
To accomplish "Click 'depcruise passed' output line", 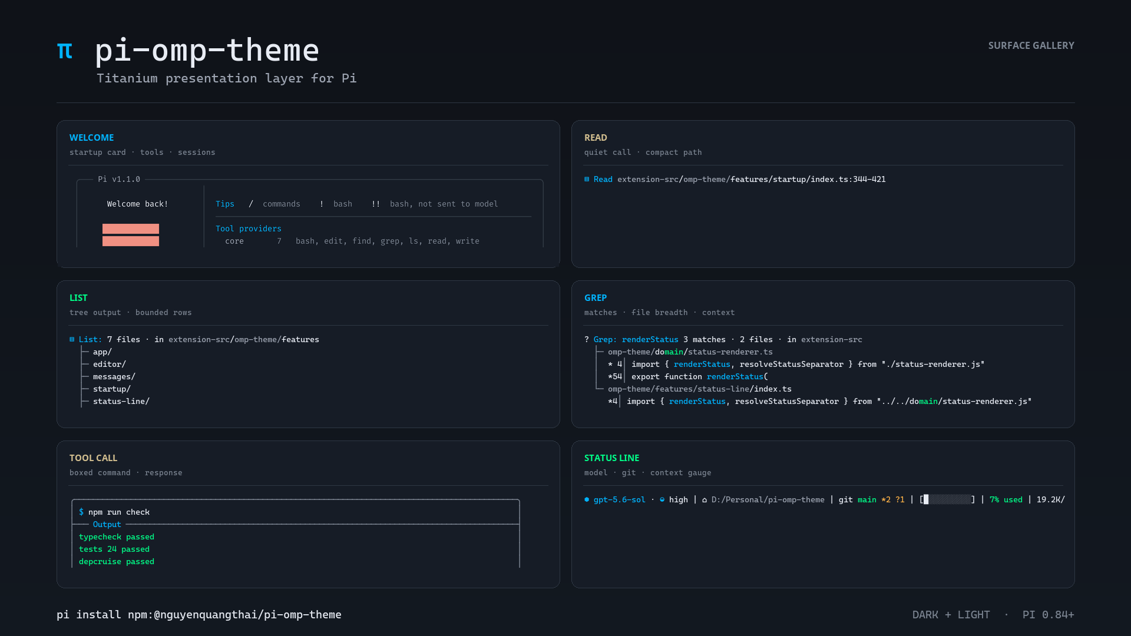I will pyautogui.click(x=117, y=562).
